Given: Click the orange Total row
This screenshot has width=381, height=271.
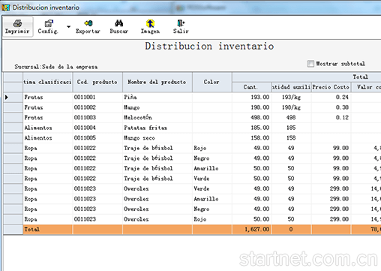Looking at the screenshot, I should (x=192, y=229).
